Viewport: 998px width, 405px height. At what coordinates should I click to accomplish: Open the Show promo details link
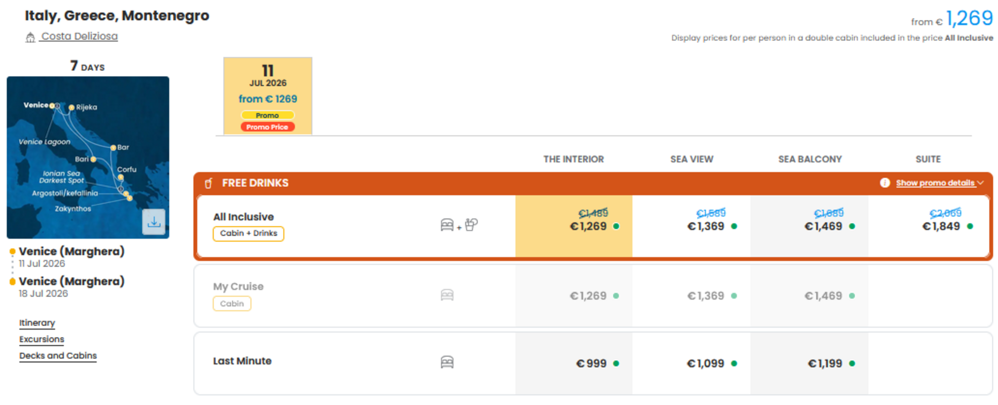[935, 183]
